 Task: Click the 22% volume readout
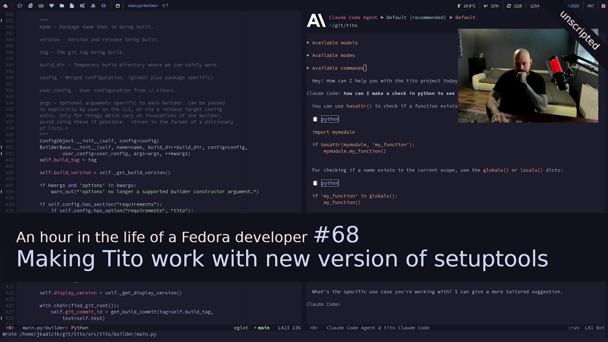click(494, 6)
